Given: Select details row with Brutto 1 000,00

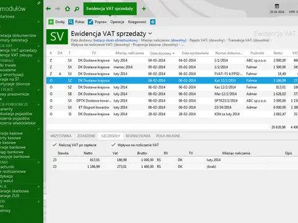Looking at the screenshot, I should 175,160.
